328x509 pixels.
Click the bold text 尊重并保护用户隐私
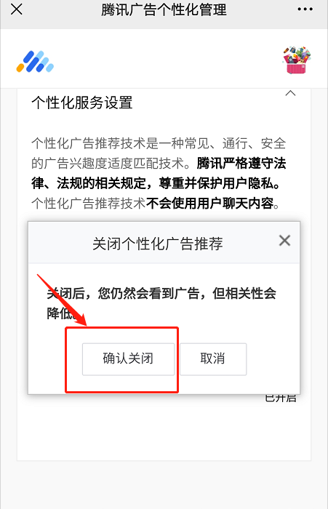click(x=216, y=184)
